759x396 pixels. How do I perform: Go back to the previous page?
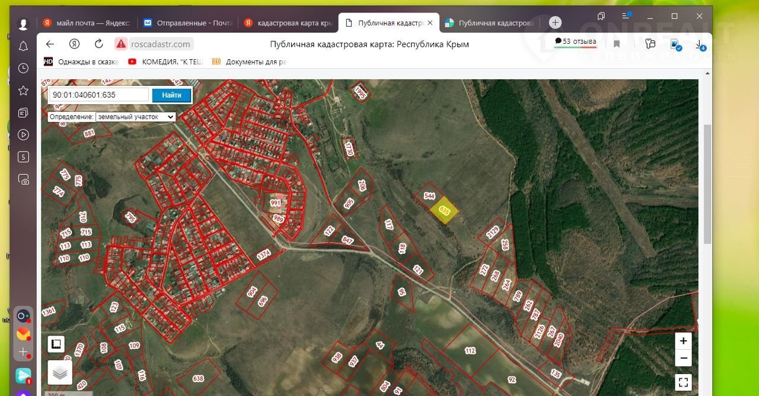click(50, 44)
